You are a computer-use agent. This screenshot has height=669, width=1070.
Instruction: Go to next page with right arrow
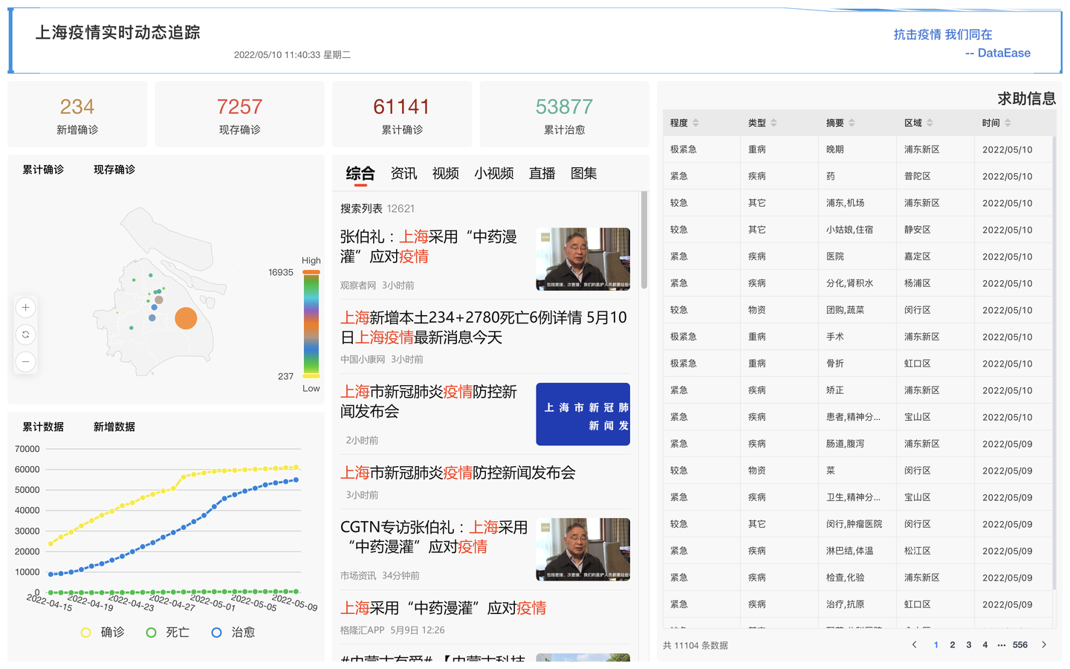1044,644
